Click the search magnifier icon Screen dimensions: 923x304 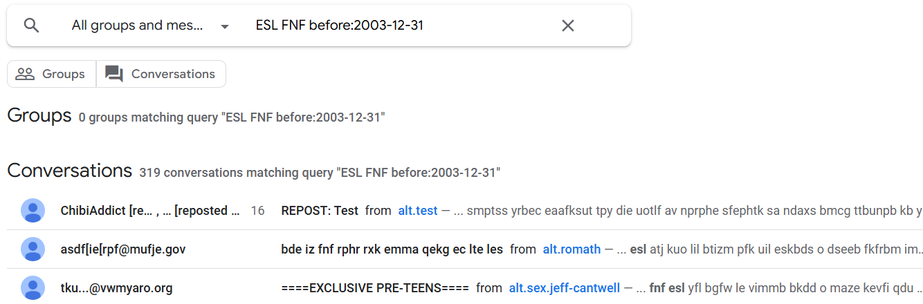pyautogui.click(x=31, y=26)
